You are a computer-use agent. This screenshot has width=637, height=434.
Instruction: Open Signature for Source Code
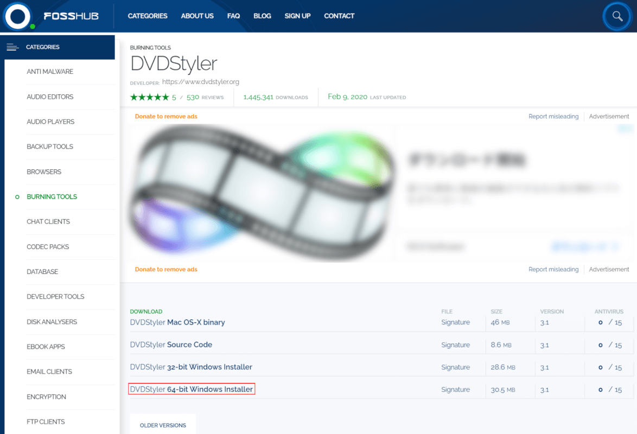tap(455, 344)
